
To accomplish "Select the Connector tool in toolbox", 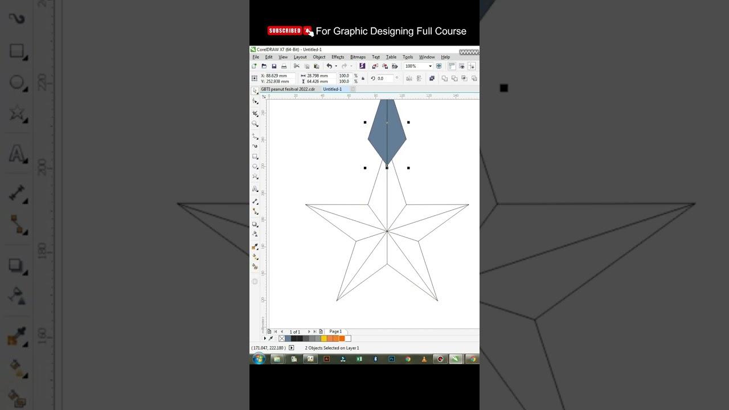I will 255,211.
